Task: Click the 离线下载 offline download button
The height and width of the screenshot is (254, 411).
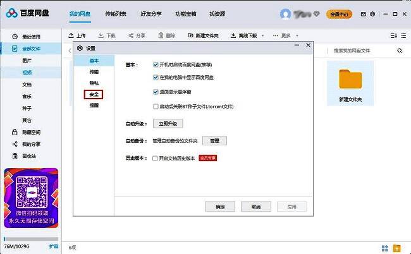Action: (x=244, y=35)
